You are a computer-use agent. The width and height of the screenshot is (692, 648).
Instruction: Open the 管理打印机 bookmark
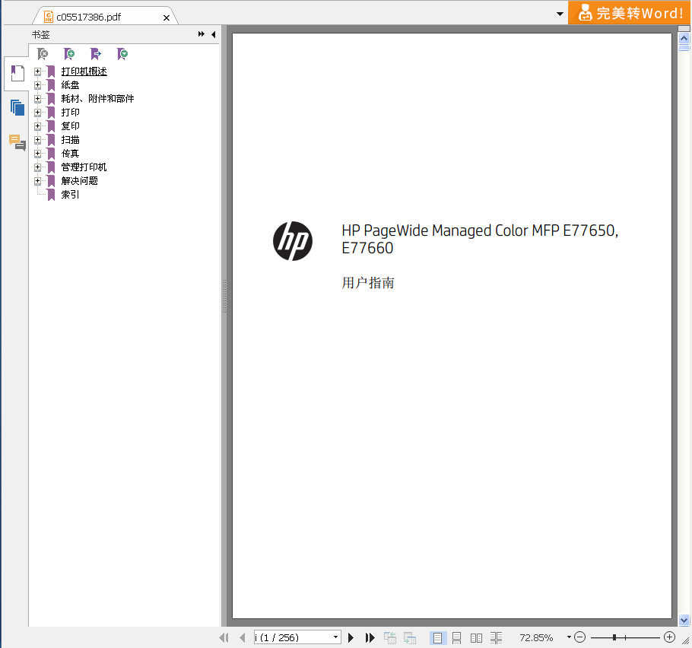(84, 167)
